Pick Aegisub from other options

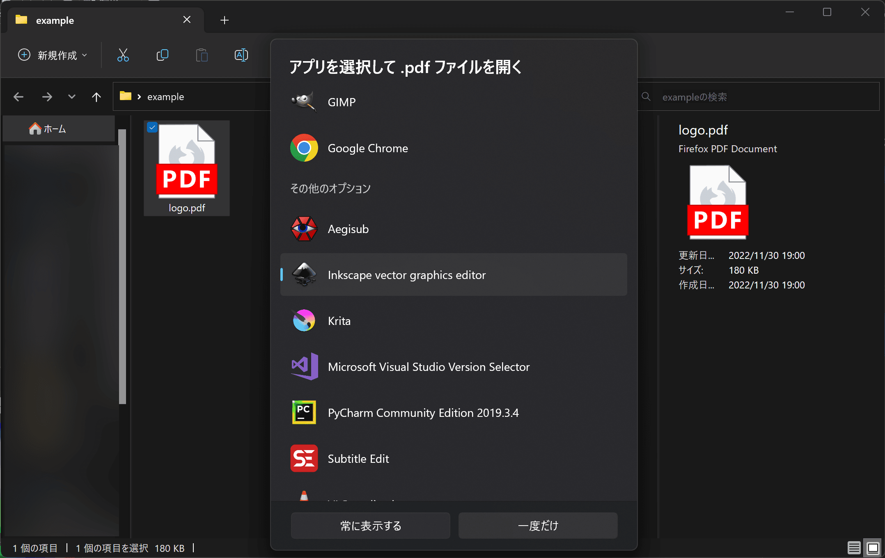coord(454,229)
